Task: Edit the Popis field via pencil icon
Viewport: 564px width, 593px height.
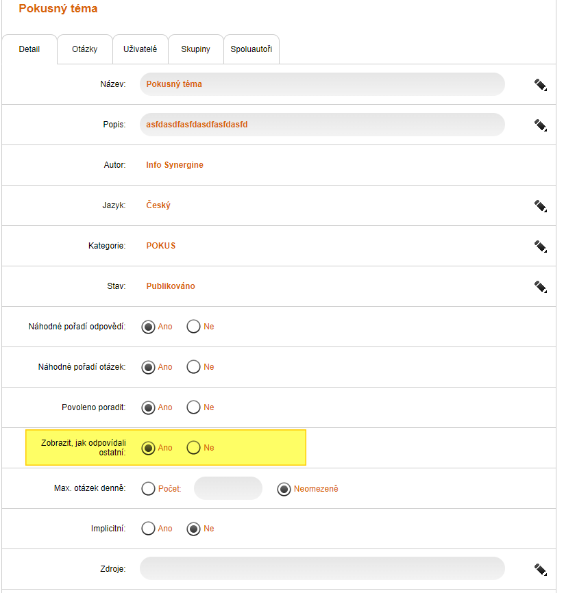Action: click(x=541, y=125)
